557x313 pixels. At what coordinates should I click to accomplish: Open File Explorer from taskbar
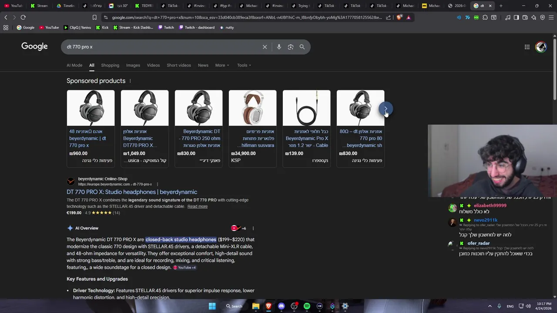pos(256,306)
